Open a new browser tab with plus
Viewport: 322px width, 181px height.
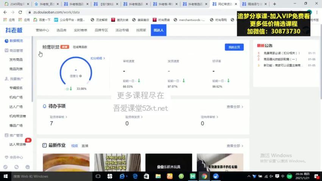coord(274,4)
